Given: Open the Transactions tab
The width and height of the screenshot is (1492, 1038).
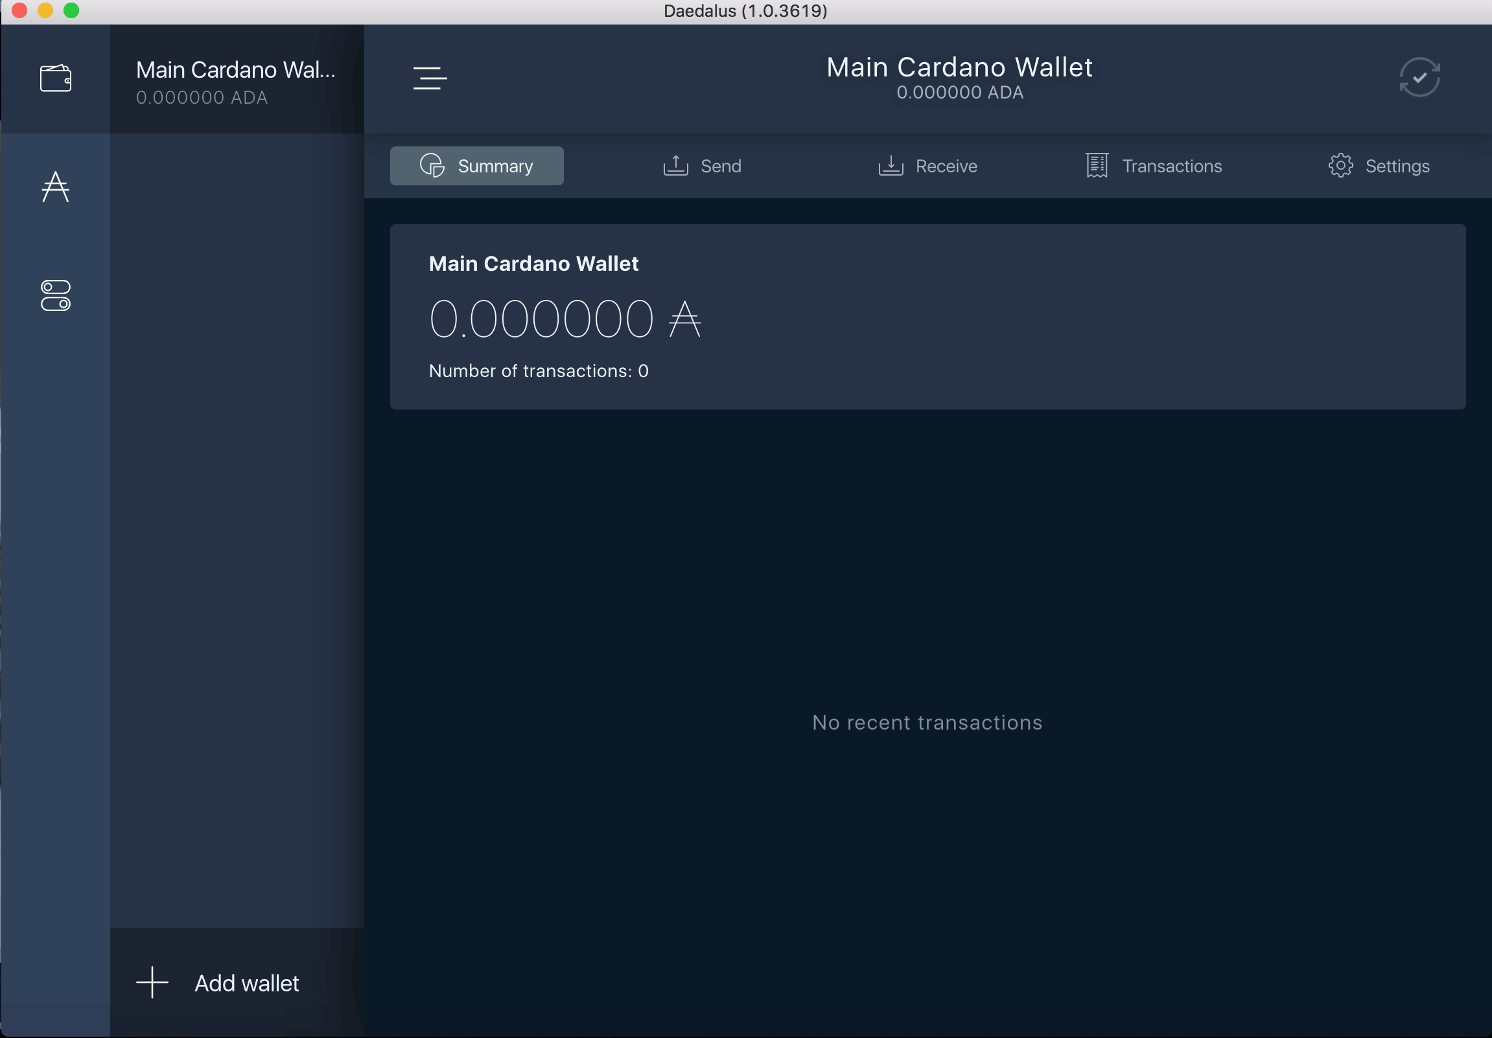Looking at the screenshot, I should tap(1155, 165).
